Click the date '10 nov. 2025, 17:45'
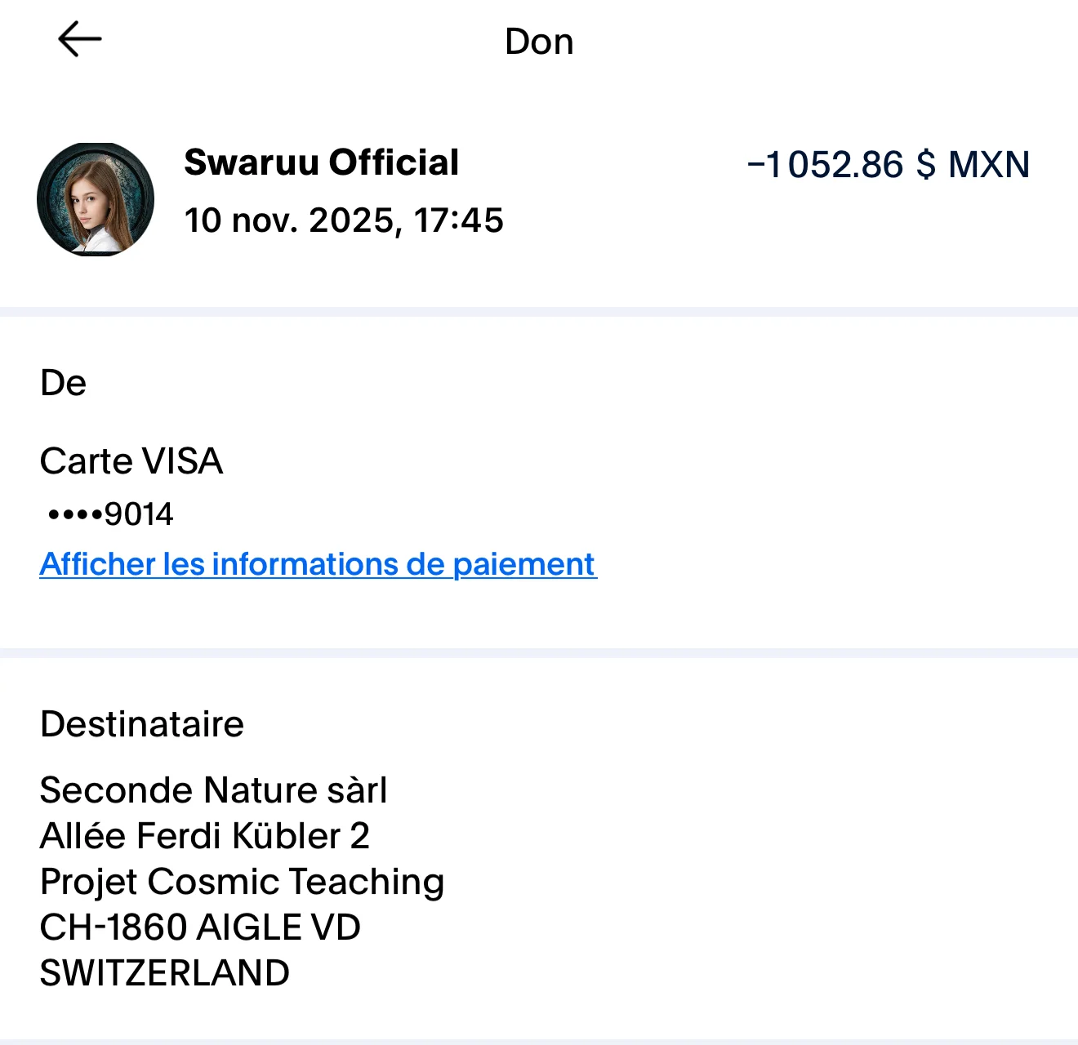1078x1045 pixels. pos(343,220)
